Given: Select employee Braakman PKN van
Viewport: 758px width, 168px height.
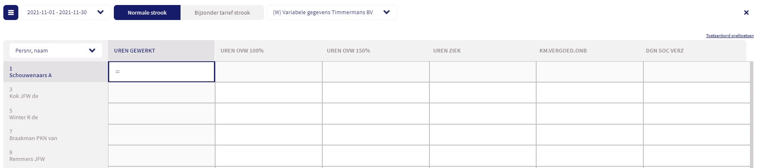Looking at the screenshot, I should [33, 135].
